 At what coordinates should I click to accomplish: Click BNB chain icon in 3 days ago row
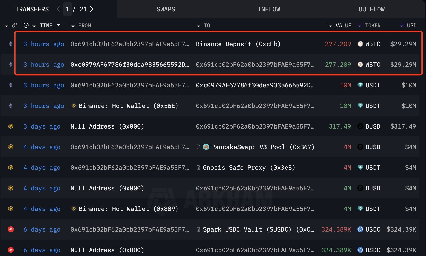click(11, 126)
